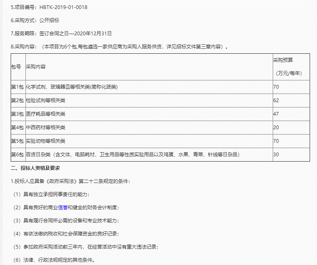Click the 采购方式：公开招标 line

click(x=37, y=20)
